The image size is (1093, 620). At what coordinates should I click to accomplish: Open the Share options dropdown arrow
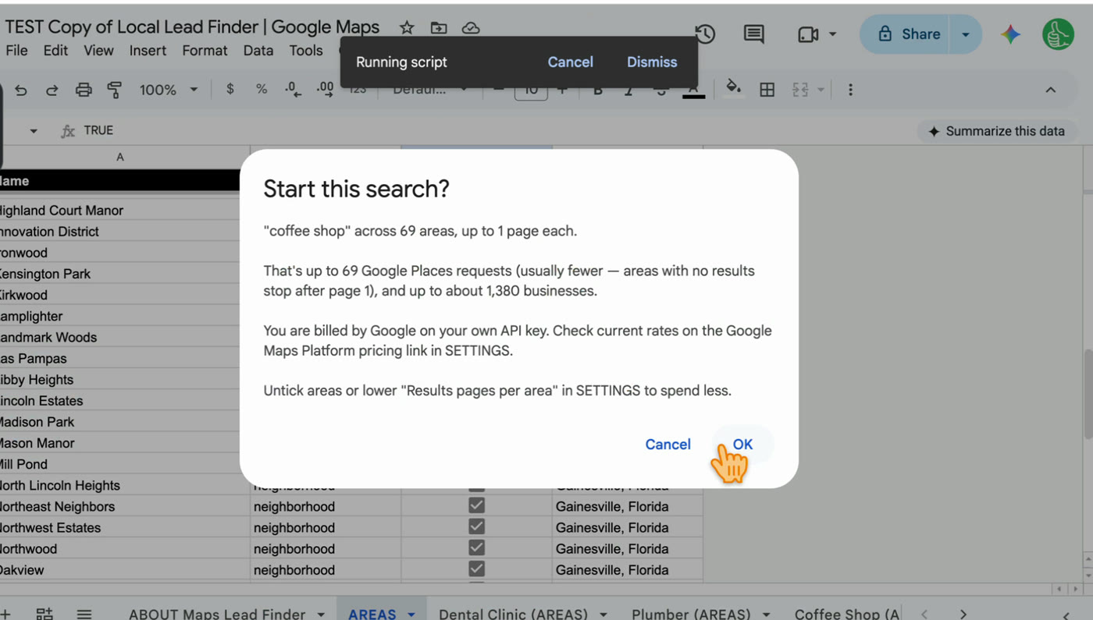point(966,34)
